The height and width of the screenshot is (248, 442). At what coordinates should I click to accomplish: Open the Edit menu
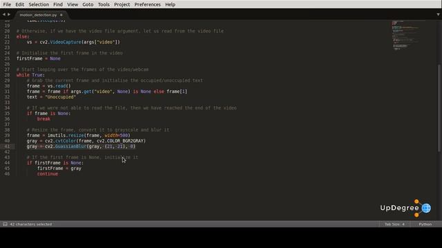[x=20, y=5]
